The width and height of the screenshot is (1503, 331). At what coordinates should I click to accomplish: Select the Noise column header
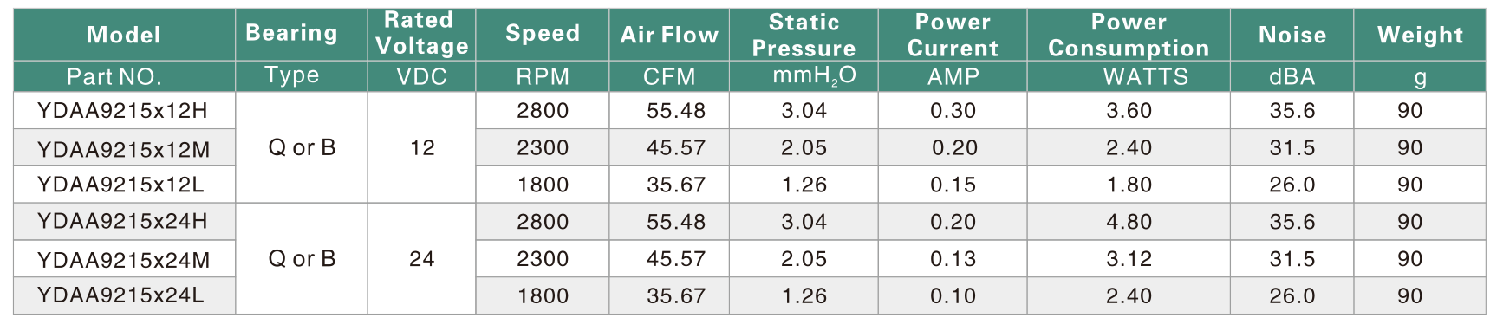[x=1292, y=35]
